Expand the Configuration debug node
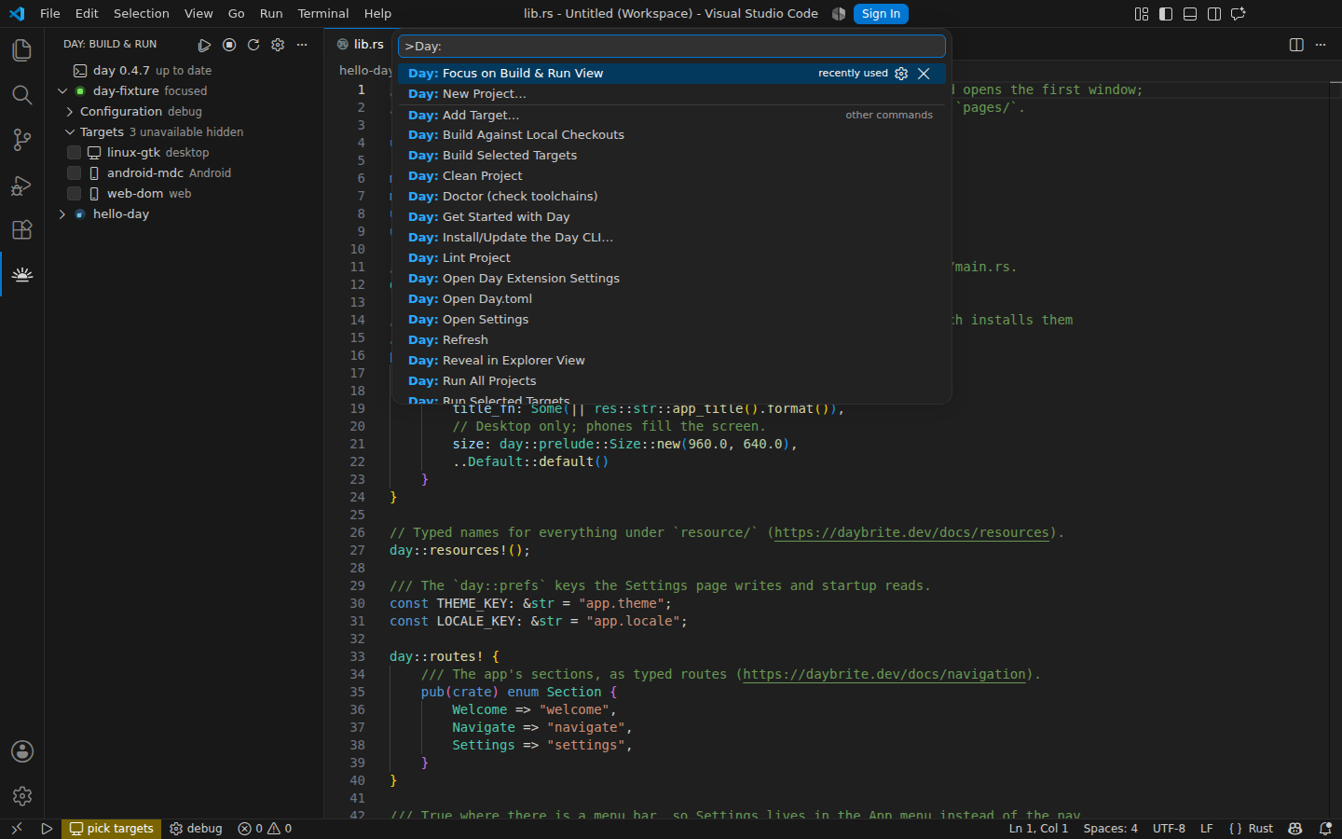This screenshot has width=1342, height=839. (x=69, y=112)
